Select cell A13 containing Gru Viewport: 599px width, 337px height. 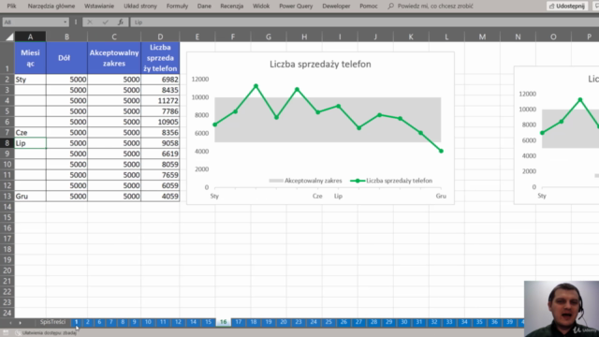tap(30, 196)
